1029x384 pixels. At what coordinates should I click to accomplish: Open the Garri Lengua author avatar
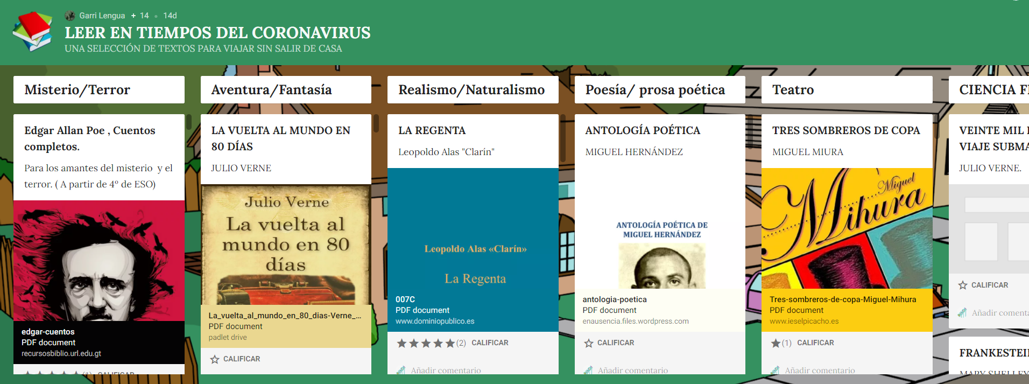click(70, 16)
